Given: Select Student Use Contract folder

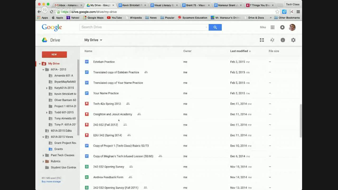Looking at the screenshot, I should pos(61,167).
